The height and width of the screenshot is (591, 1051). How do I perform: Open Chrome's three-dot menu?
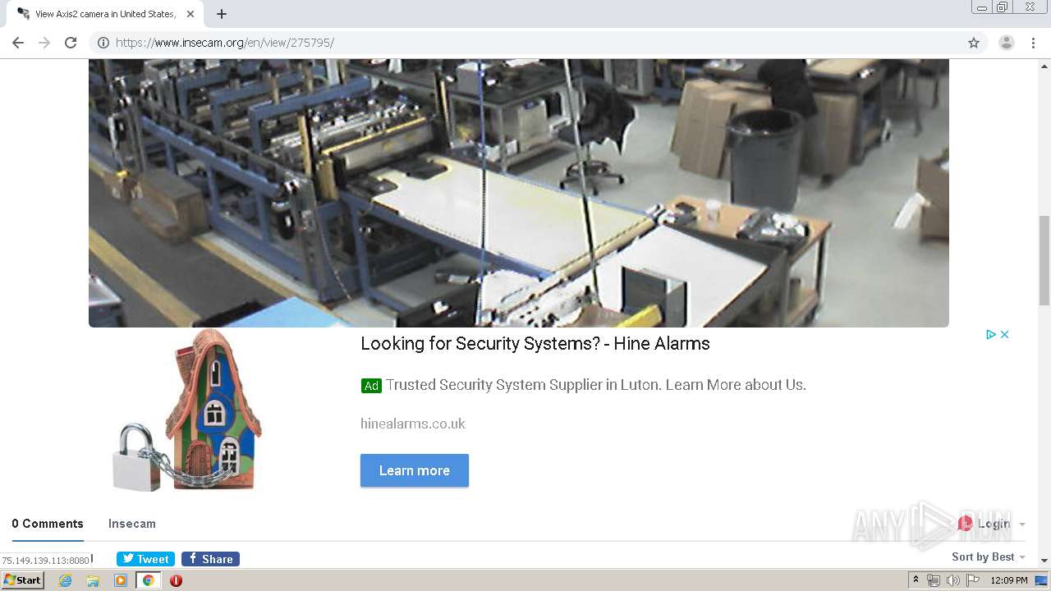(x=1033, y=43)
